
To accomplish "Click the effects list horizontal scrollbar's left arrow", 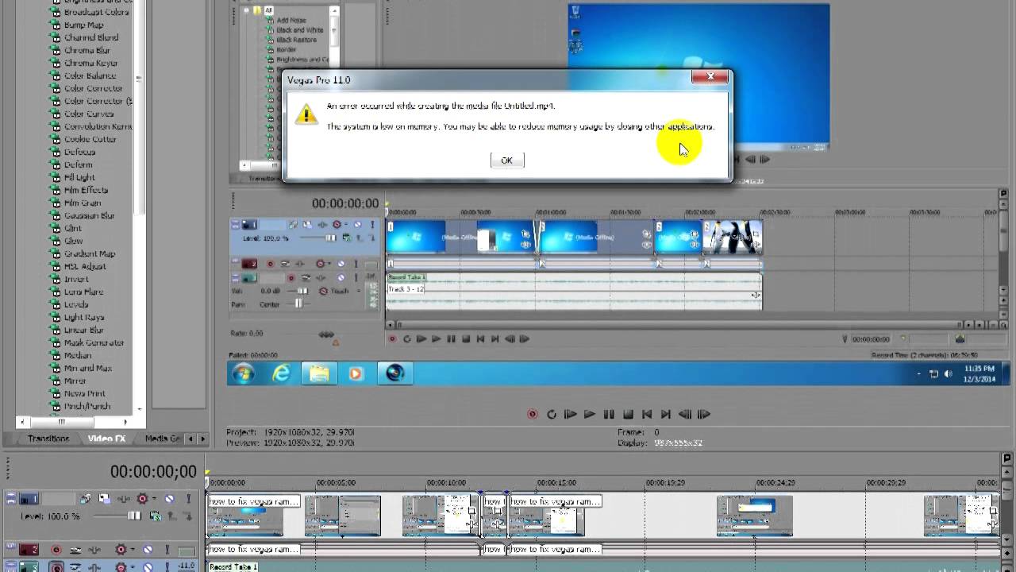I will click(21, 422).
